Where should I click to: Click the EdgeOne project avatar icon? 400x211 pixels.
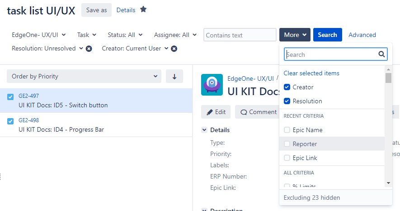(x=212, y=85)
